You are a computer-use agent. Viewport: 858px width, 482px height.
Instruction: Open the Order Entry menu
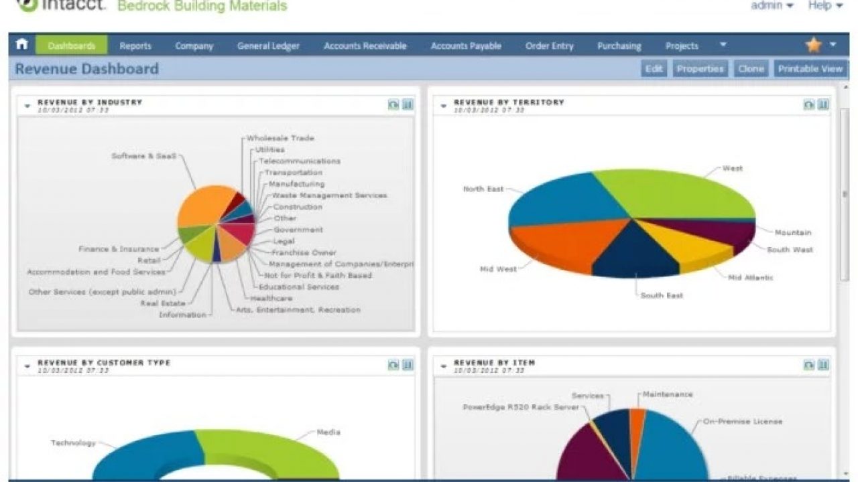coord(550,46)
